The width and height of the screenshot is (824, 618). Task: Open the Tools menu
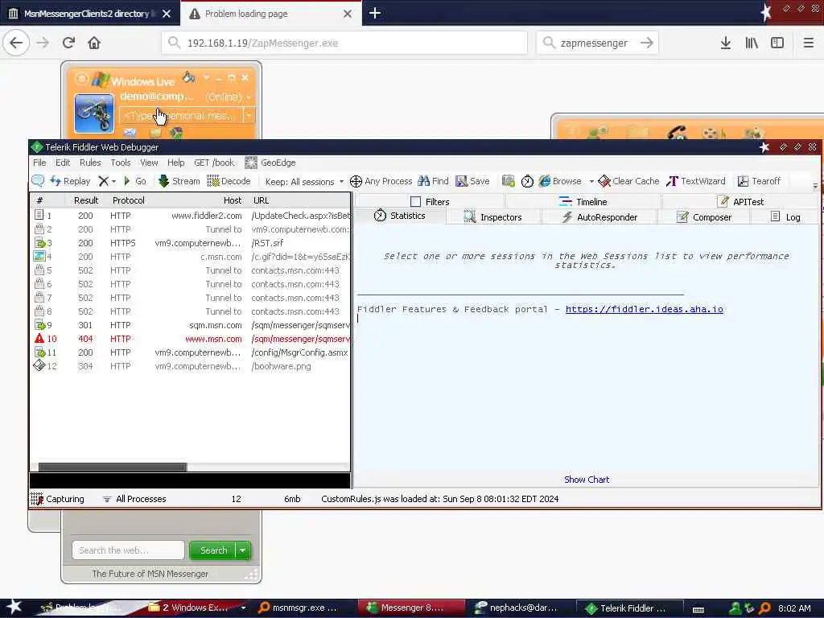click(x=121, y=163)
